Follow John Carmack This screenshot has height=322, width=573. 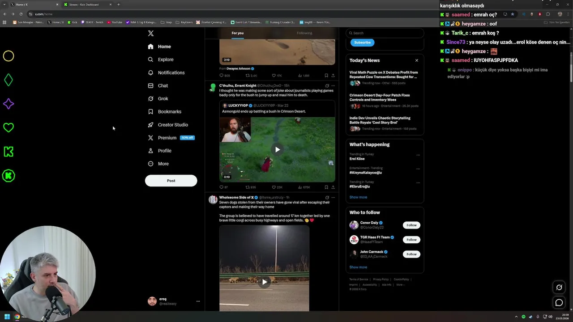[x=411, y=254]
